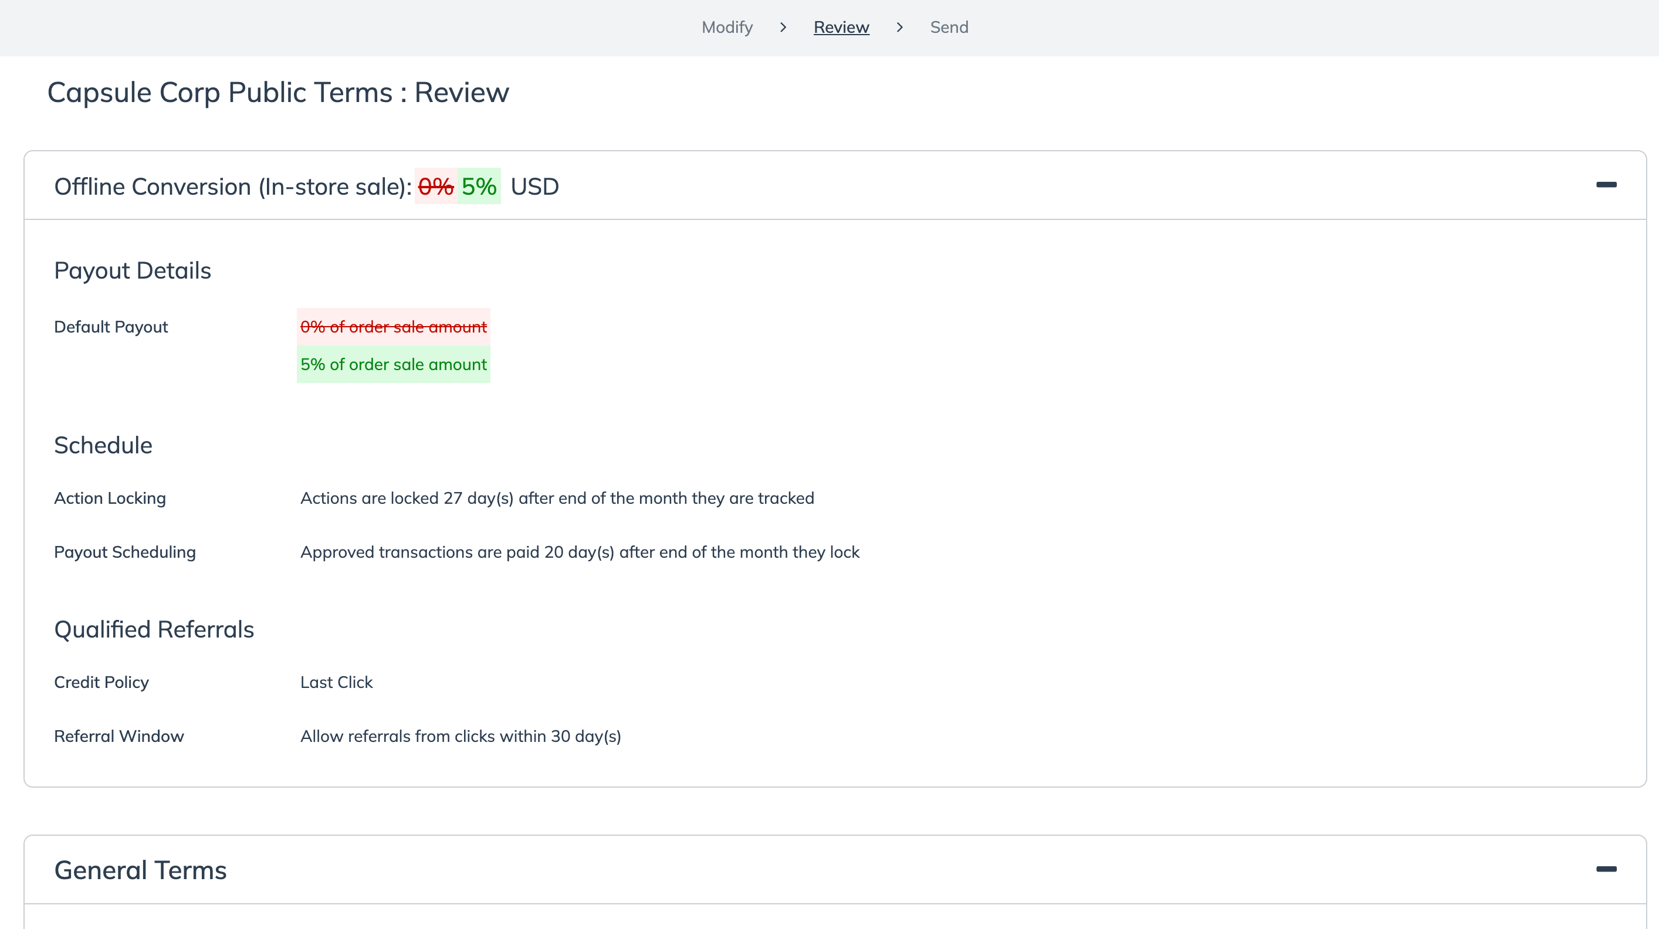Click the General Terms heading
Image resolution: width=1659 pixels, height=929 pixels.
click(140, 870)
